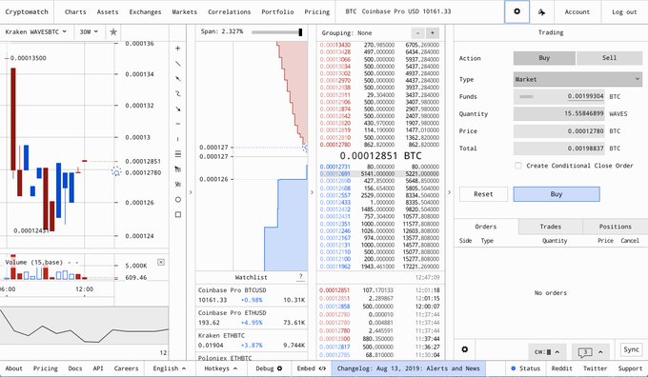Click the Quantity input field

(558, 113)
